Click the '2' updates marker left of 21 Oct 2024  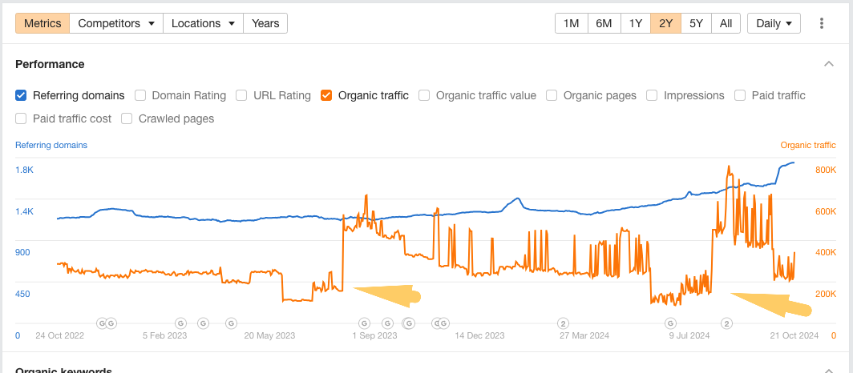[x=726, y=323]
